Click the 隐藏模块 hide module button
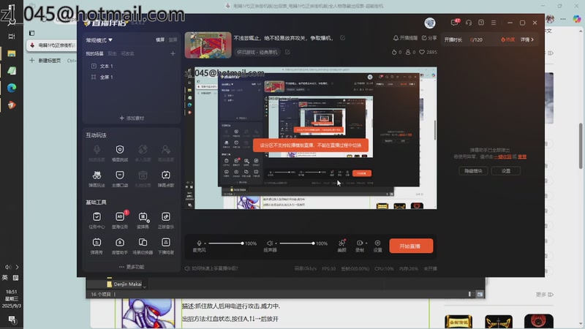 [473, 171]
